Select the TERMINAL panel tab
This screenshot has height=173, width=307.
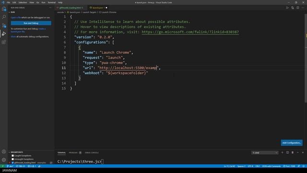pyautogui.click(x=61, y=153)
